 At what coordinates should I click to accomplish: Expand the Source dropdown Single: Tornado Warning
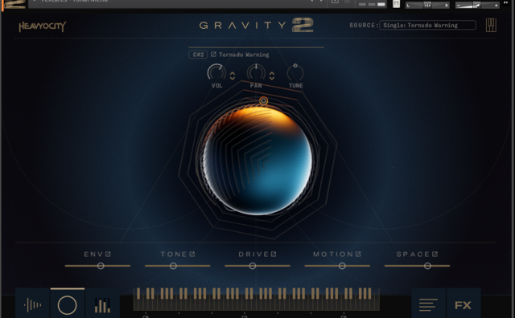[427, 25]
